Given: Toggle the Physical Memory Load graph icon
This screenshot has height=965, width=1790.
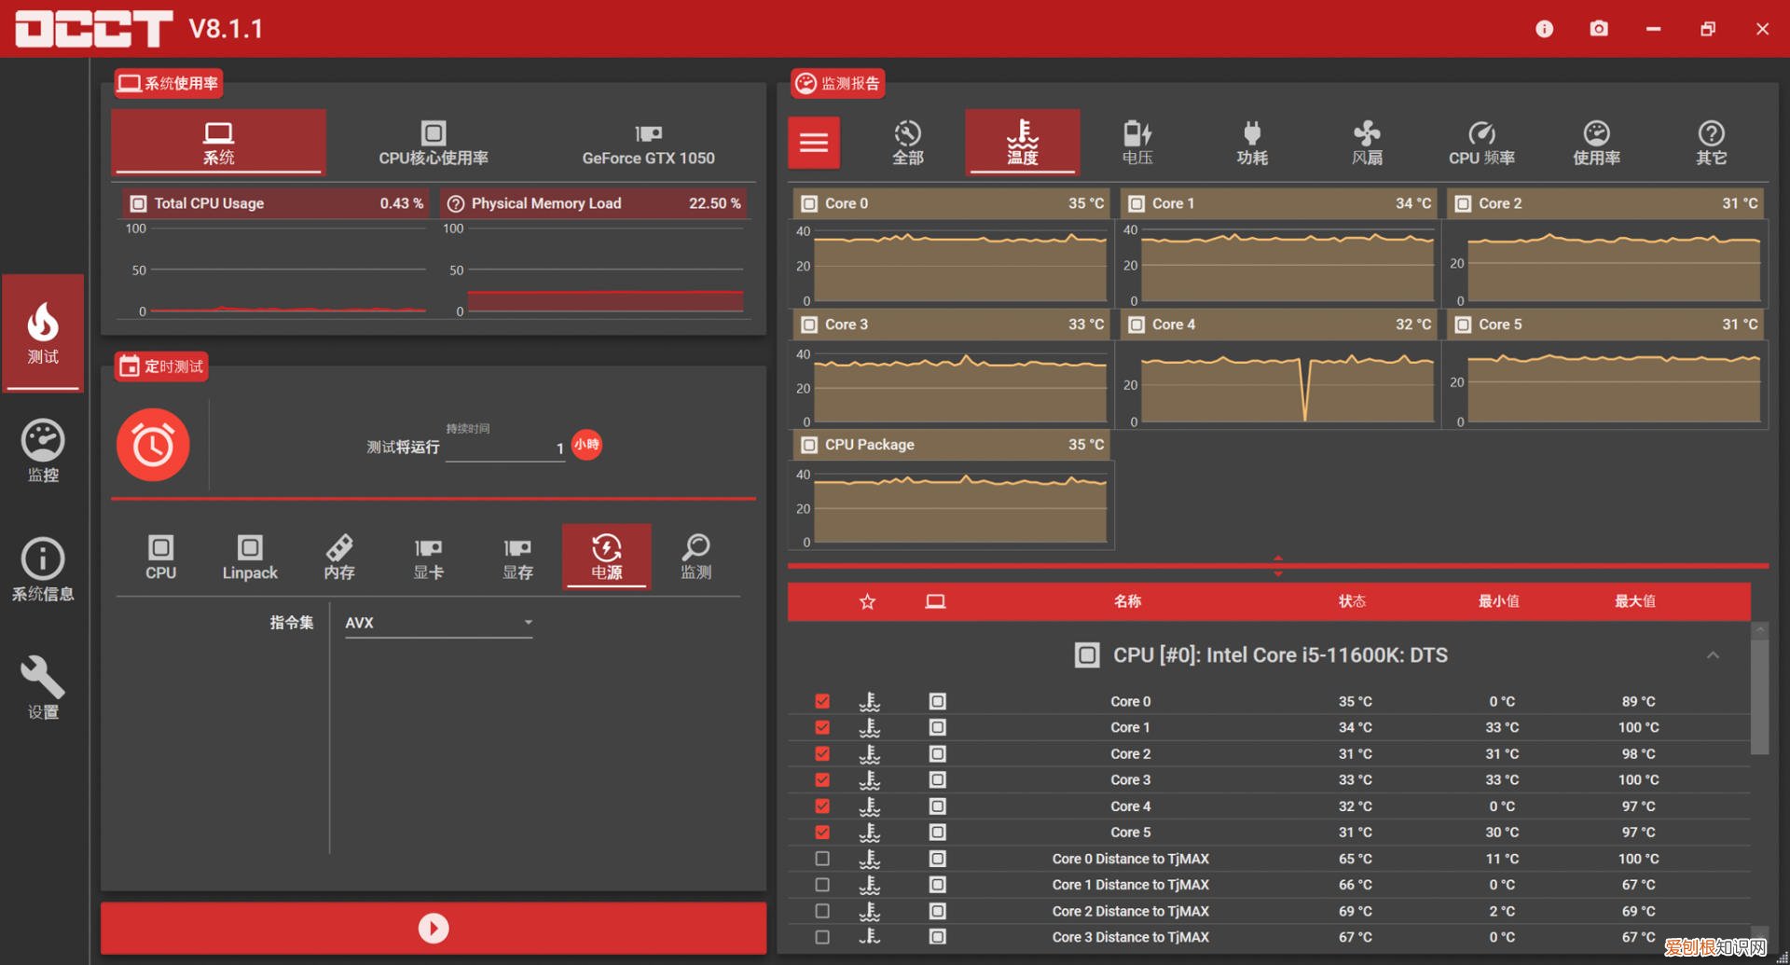Looking at the screenshot, I should click(456, 203).
